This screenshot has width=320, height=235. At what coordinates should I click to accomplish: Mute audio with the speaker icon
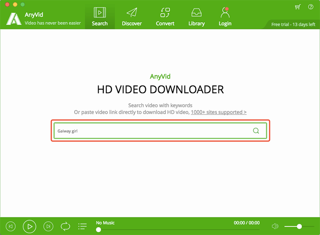tap(275, 226)
